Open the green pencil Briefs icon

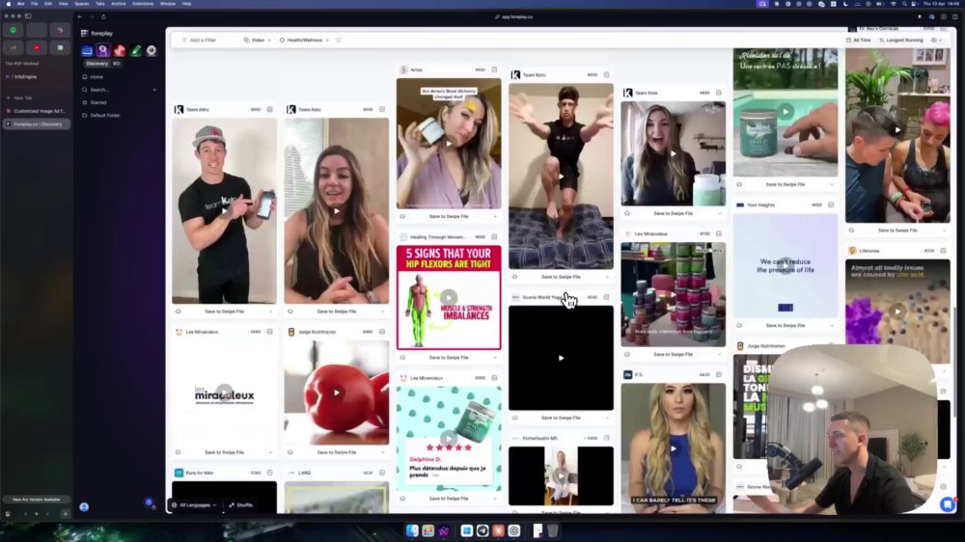coord(135,50)
